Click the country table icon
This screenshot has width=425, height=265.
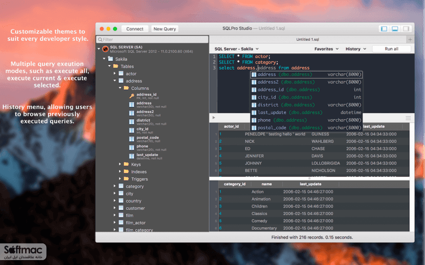point(121,201)
